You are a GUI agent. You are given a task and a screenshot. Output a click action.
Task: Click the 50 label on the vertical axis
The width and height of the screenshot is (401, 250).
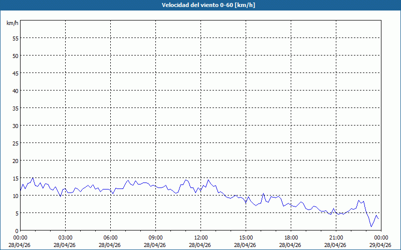point(15,55)
